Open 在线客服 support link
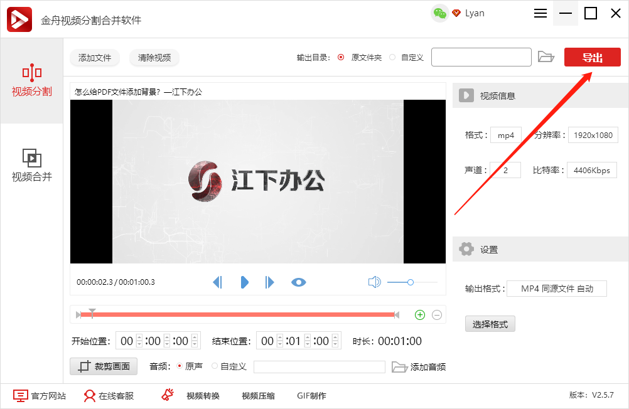This screenshot has height=409, width=629. (x=109, y=396)
